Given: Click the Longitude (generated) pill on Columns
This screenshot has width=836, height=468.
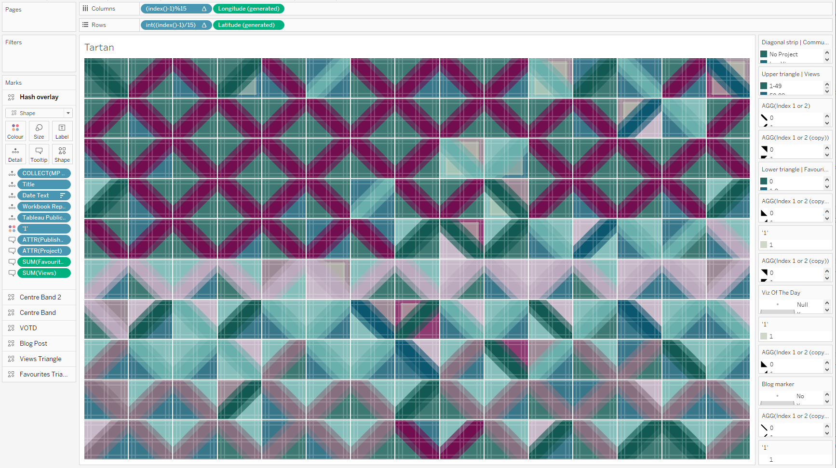Looking at the screenshot, I should coord(249,9).
